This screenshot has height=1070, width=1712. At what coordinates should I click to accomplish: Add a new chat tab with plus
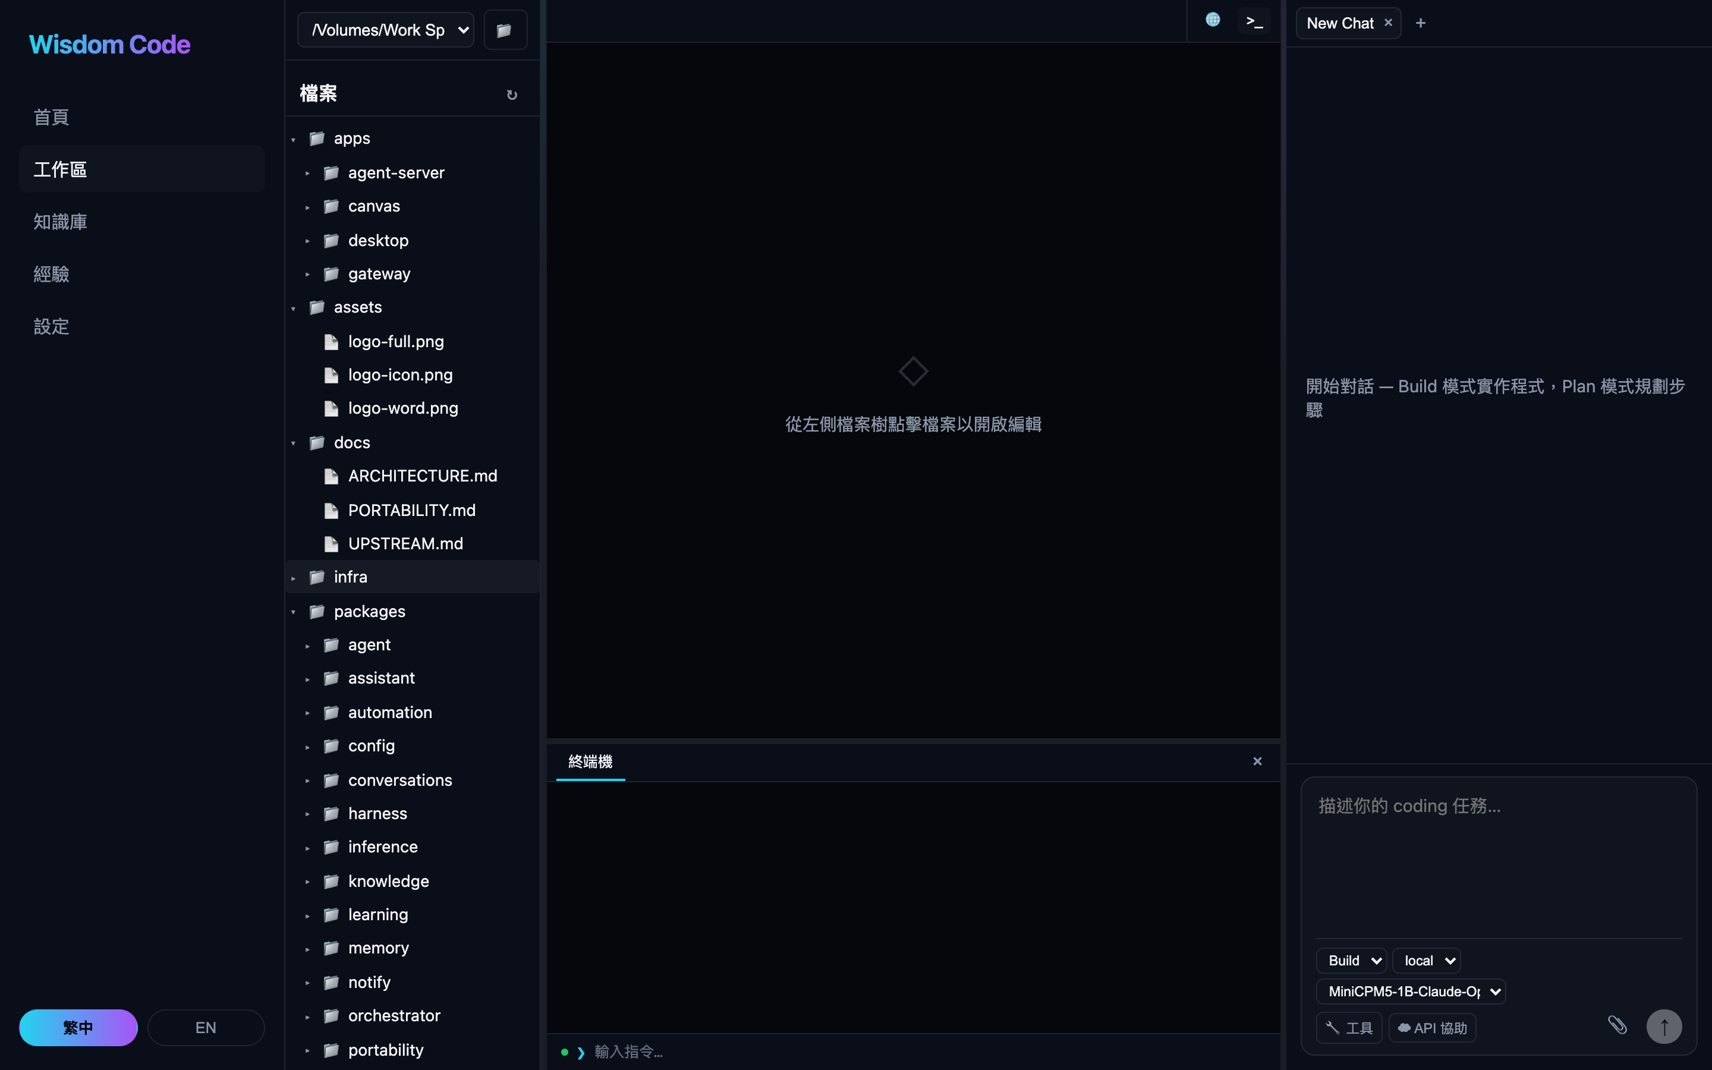pos(1420,23)
